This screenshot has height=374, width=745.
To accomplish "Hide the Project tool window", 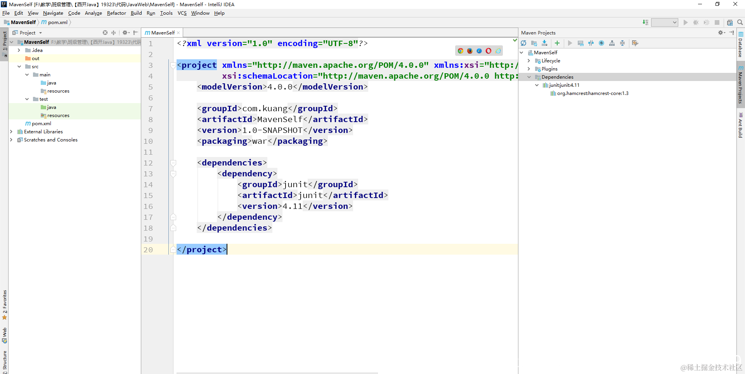I will pyautogui.click(x=135, y=33).
